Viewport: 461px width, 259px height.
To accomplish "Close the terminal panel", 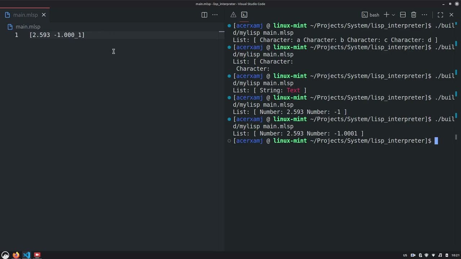I will coord(451,15).
